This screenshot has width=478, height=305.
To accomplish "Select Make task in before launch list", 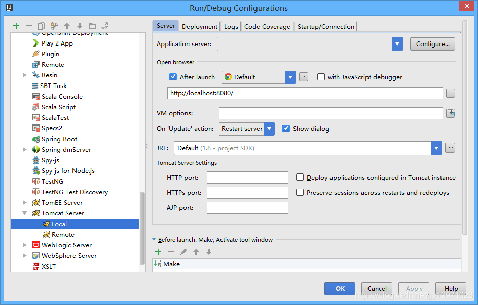I will 307,264.
